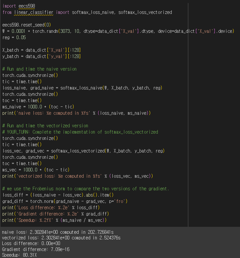Click the 'loss_diff' assignment line

(58, 195)
